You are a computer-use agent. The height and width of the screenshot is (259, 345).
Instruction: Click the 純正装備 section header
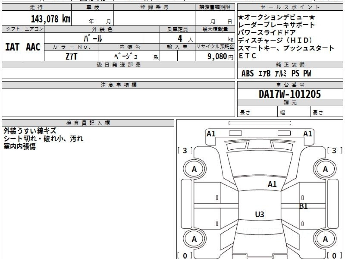[290, 65]
